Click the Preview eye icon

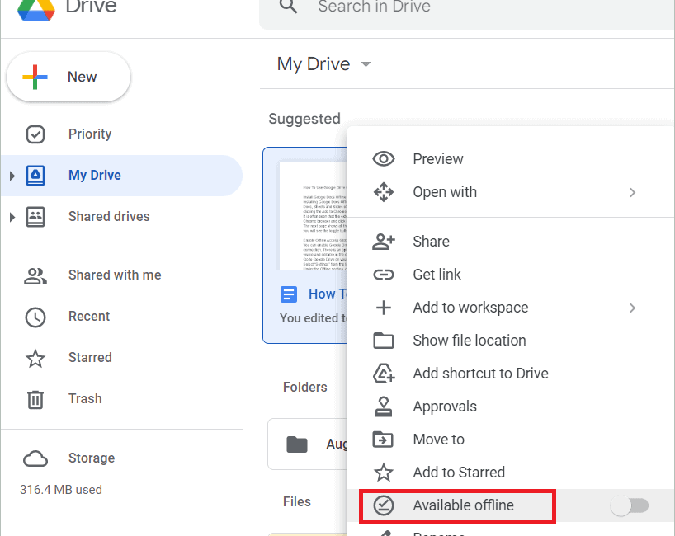pyautogui.click(x=384, y=158)
